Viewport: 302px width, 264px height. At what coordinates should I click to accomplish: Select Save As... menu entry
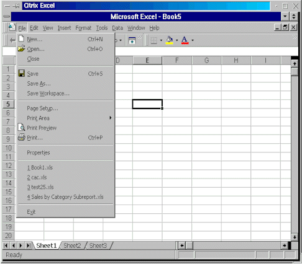[x=65, y=84]
